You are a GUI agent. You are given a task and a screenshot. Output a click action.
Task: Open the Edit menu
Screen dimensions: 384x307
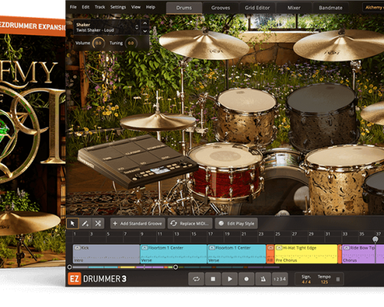[85, 7]
